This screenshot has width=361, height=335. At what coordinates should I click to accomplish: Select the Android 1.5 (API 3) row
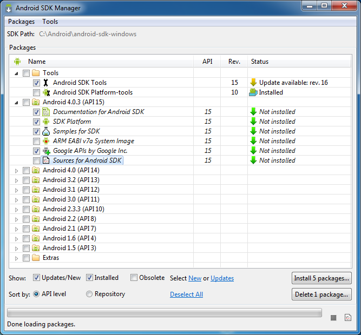point(180,248)
